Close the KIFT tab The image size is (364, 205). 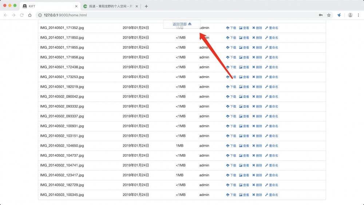76,6
